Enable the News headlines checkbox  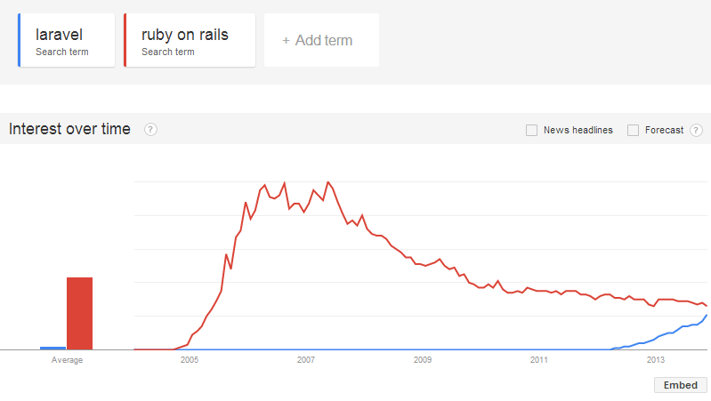(x=531, y=130)
